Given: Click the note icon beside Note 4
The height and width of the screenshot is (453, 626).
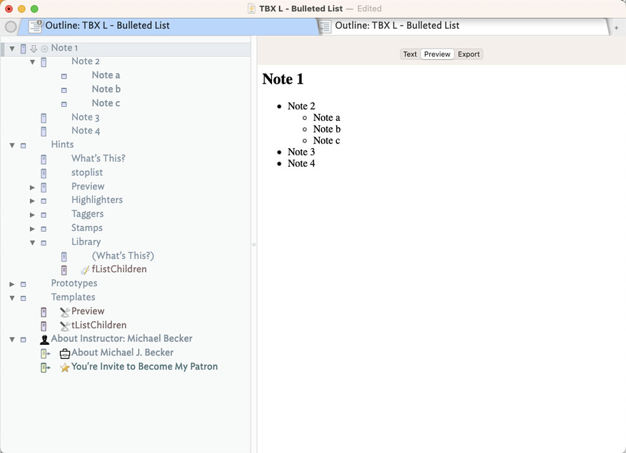Looking at the screenshot, I should click(43, 131).
